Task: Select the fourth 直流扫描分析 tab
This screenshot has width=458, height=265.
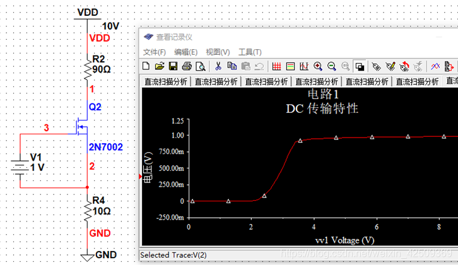Action: [x=317, y=82]
